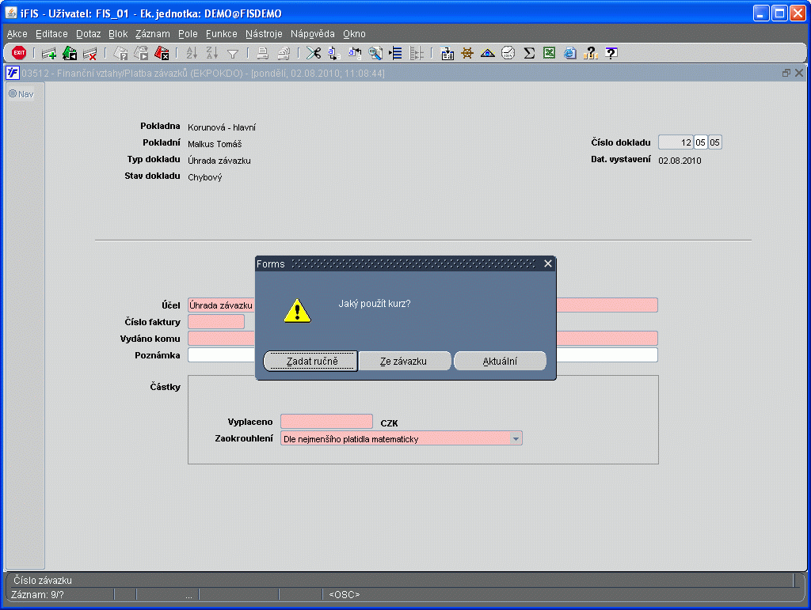The image size is (811, 610).
Task: Open the Funkce menu
Action: 221,34
